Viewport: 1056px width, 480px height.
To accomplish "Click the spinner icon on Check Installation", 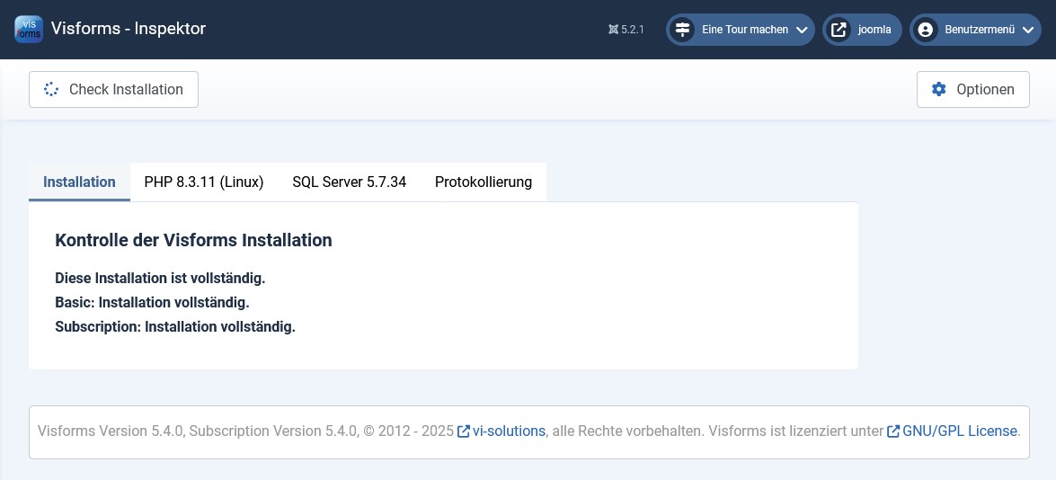I will [x=51, y=89].
